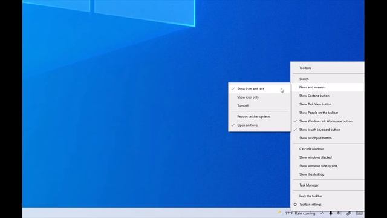The width and height of the screenshot is (387, 218).
Task: Uncheck Show Windows Ink Workspace button
Action: (328, 121)
